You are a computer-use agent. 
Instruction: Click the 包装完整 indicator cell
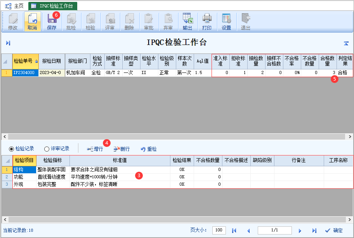53,185
